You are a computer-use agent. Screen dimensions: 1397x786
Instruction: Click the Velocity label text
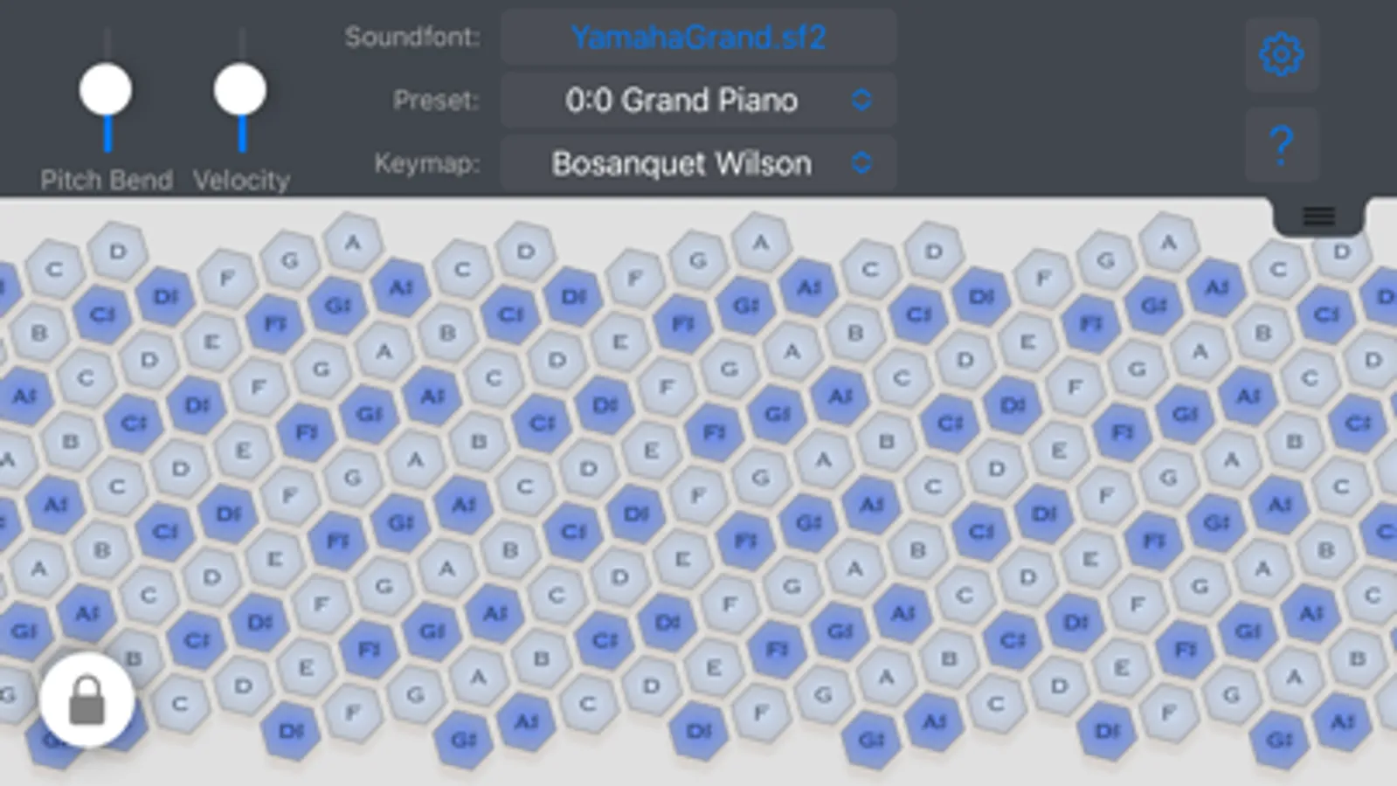[241, 180]
